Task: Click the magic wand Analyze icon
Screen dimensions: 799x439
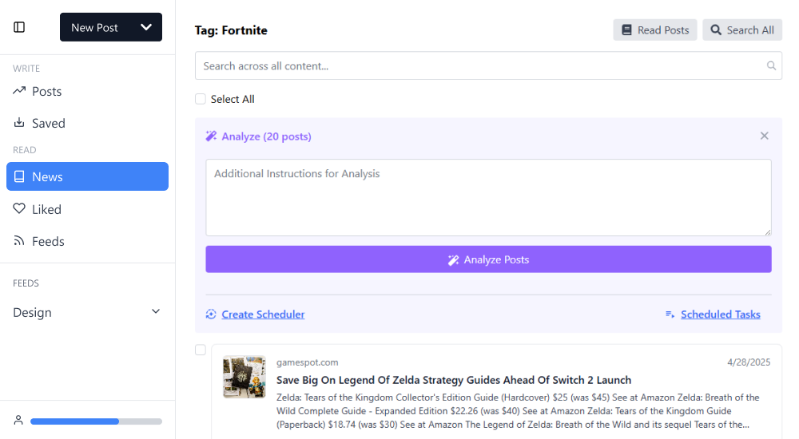Action: coord(211,136)
